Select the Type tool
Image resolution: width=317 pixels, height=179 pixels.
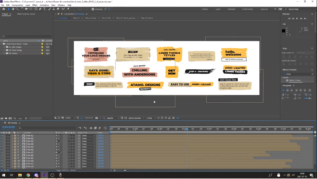[44, 9]
